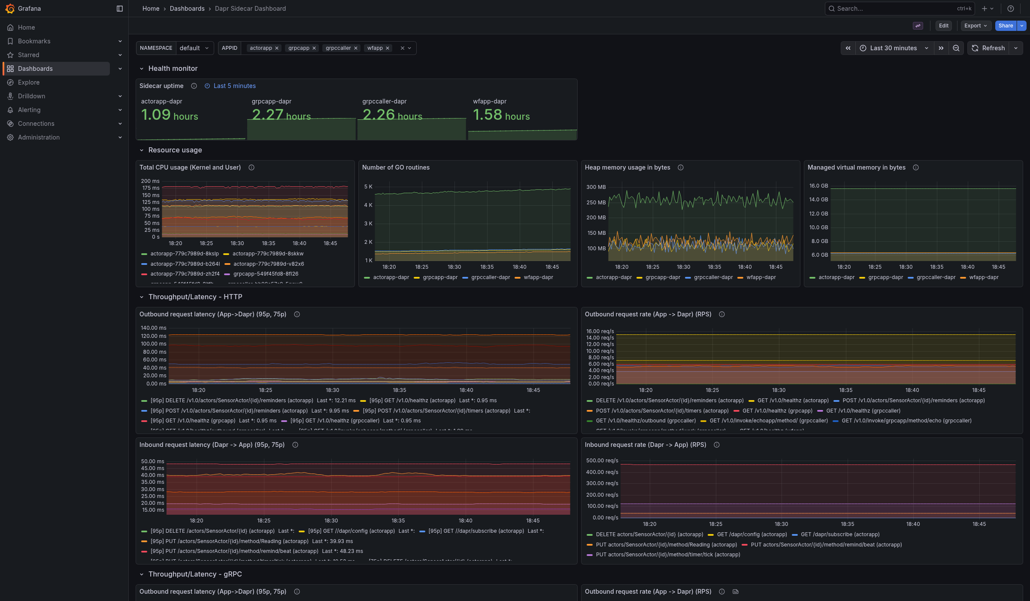Open the Export dropdown

pyautogui.click(x=976, y=26)
